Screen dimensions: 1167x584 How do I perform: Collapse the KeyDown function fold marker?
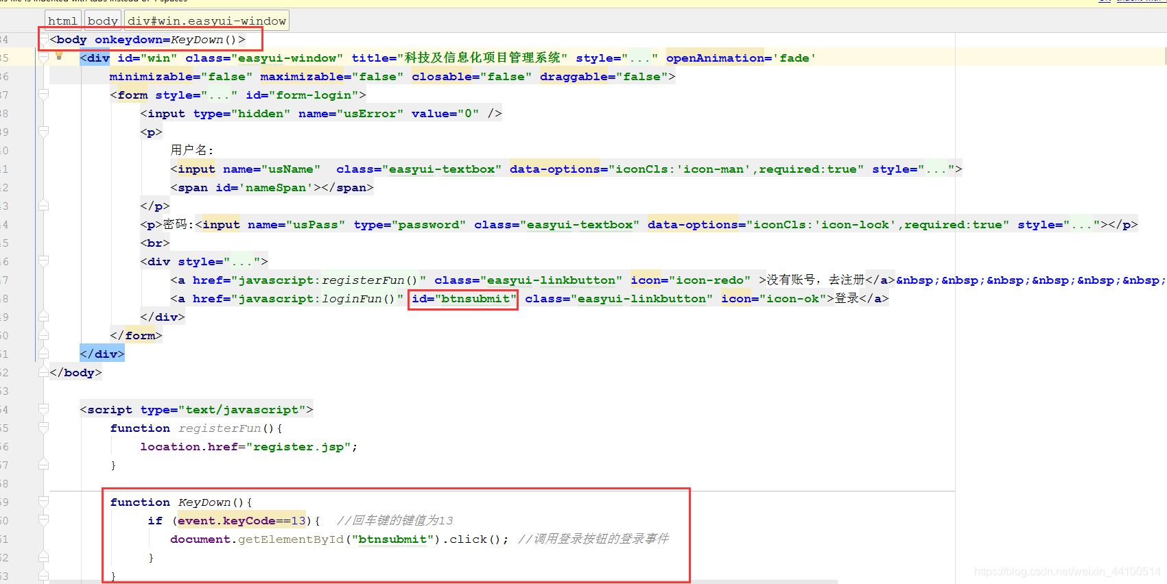coord(44,502)
